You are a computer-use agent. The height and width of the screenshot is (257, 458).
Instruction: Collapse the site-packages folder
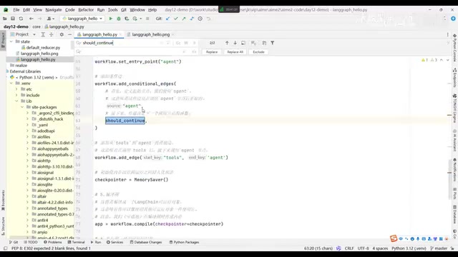(22, 107)
